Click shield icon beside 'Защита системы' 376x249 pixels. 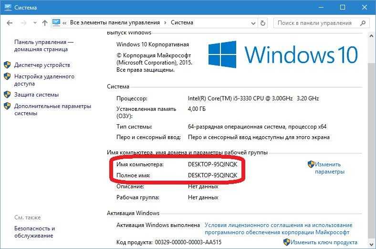tap(8, 95)
